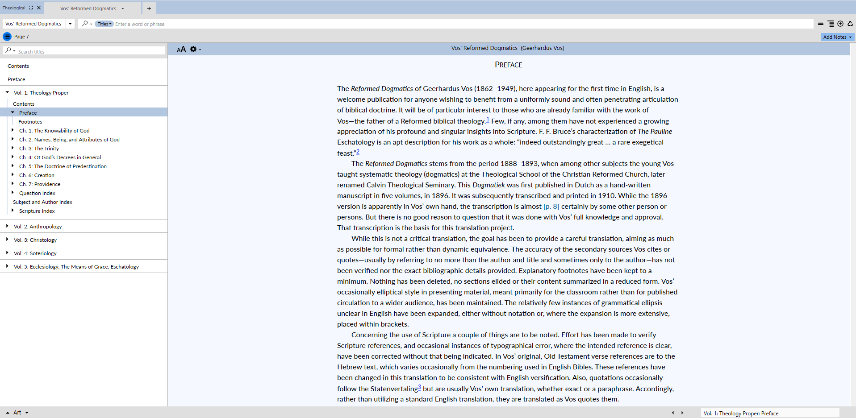Image resolution: width=856 pixels, height=418 pixels.
Task: Open the Vos' Reformed Dogmatics book dropdown
Action: (70, 24)
